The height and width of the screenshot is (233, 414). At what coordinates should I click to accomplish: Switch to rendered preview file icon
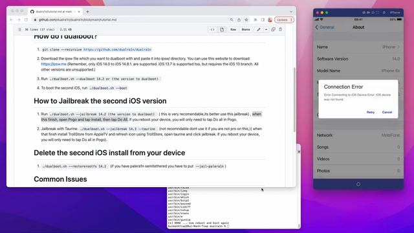click(222, 30)
